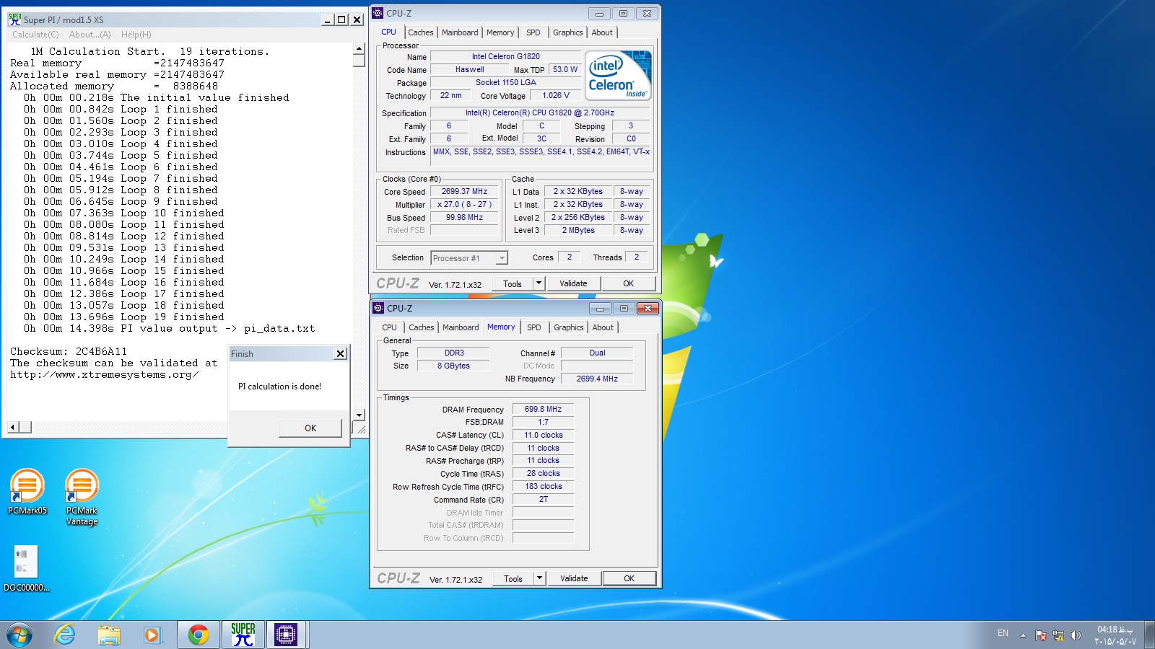Switch to CPU-Z taskbar button
The width and height of the screenshot is (1155, 649).
pos(286,635)
